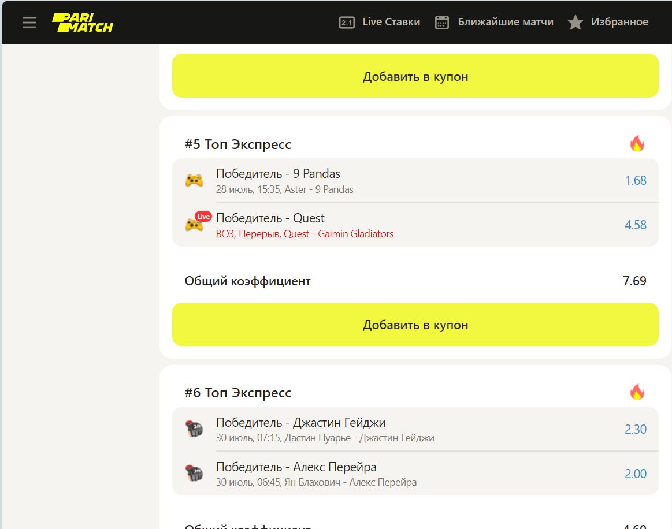Click gamepad icon next to 9 Pandas
The height and width of the screenshot is (529, 672).
click(x=194, y=180)
